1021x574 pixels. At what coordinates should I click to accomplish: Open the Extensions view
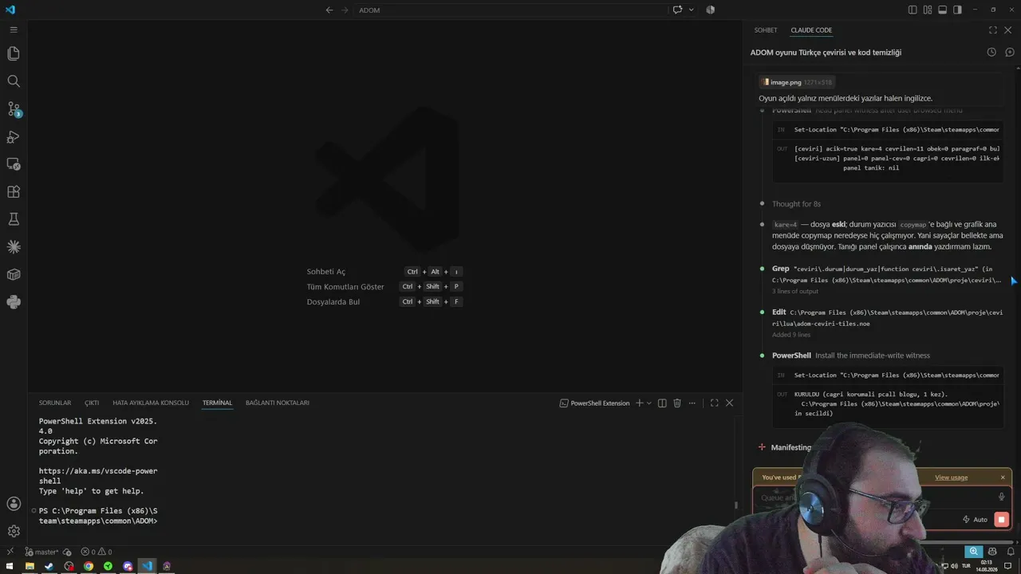coord(14,191)
